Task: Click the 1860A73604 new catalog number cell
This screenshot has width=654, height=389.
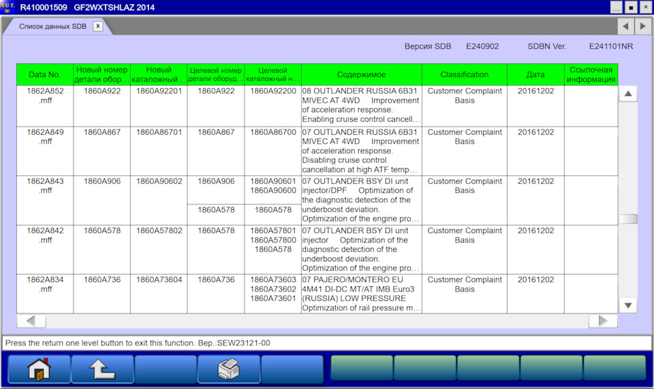Action: click(159, 294)
